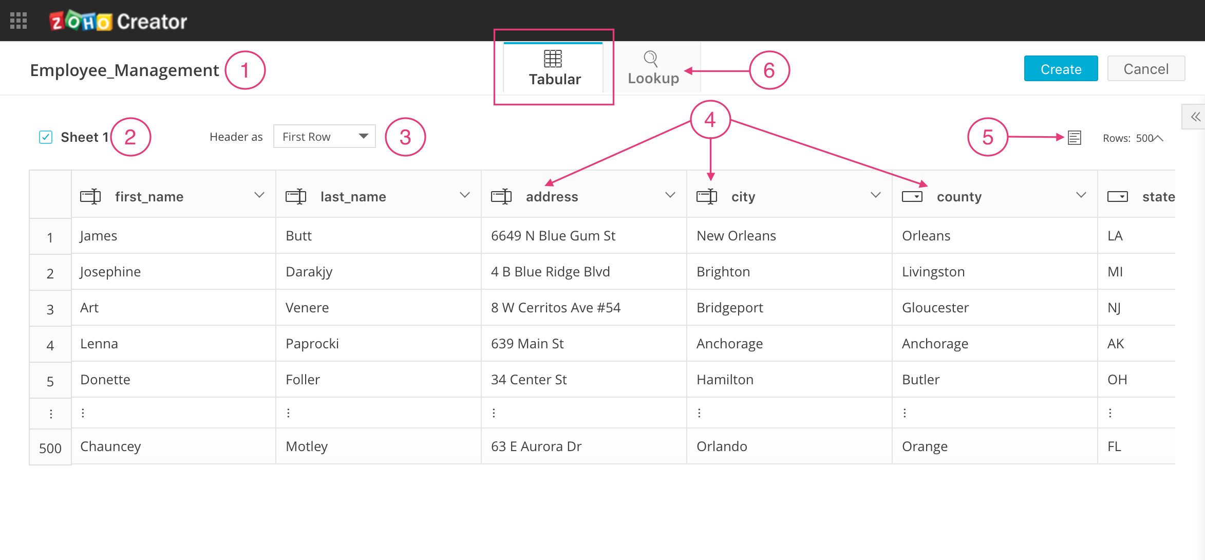1205x560 pixels.
Task: Click the county dropdown field type icon
Action: (x=912, y=197)
